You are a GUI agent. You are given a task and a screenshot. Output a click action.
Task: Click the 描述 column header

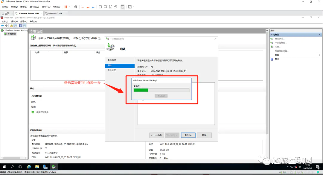(x=98, y=53)
